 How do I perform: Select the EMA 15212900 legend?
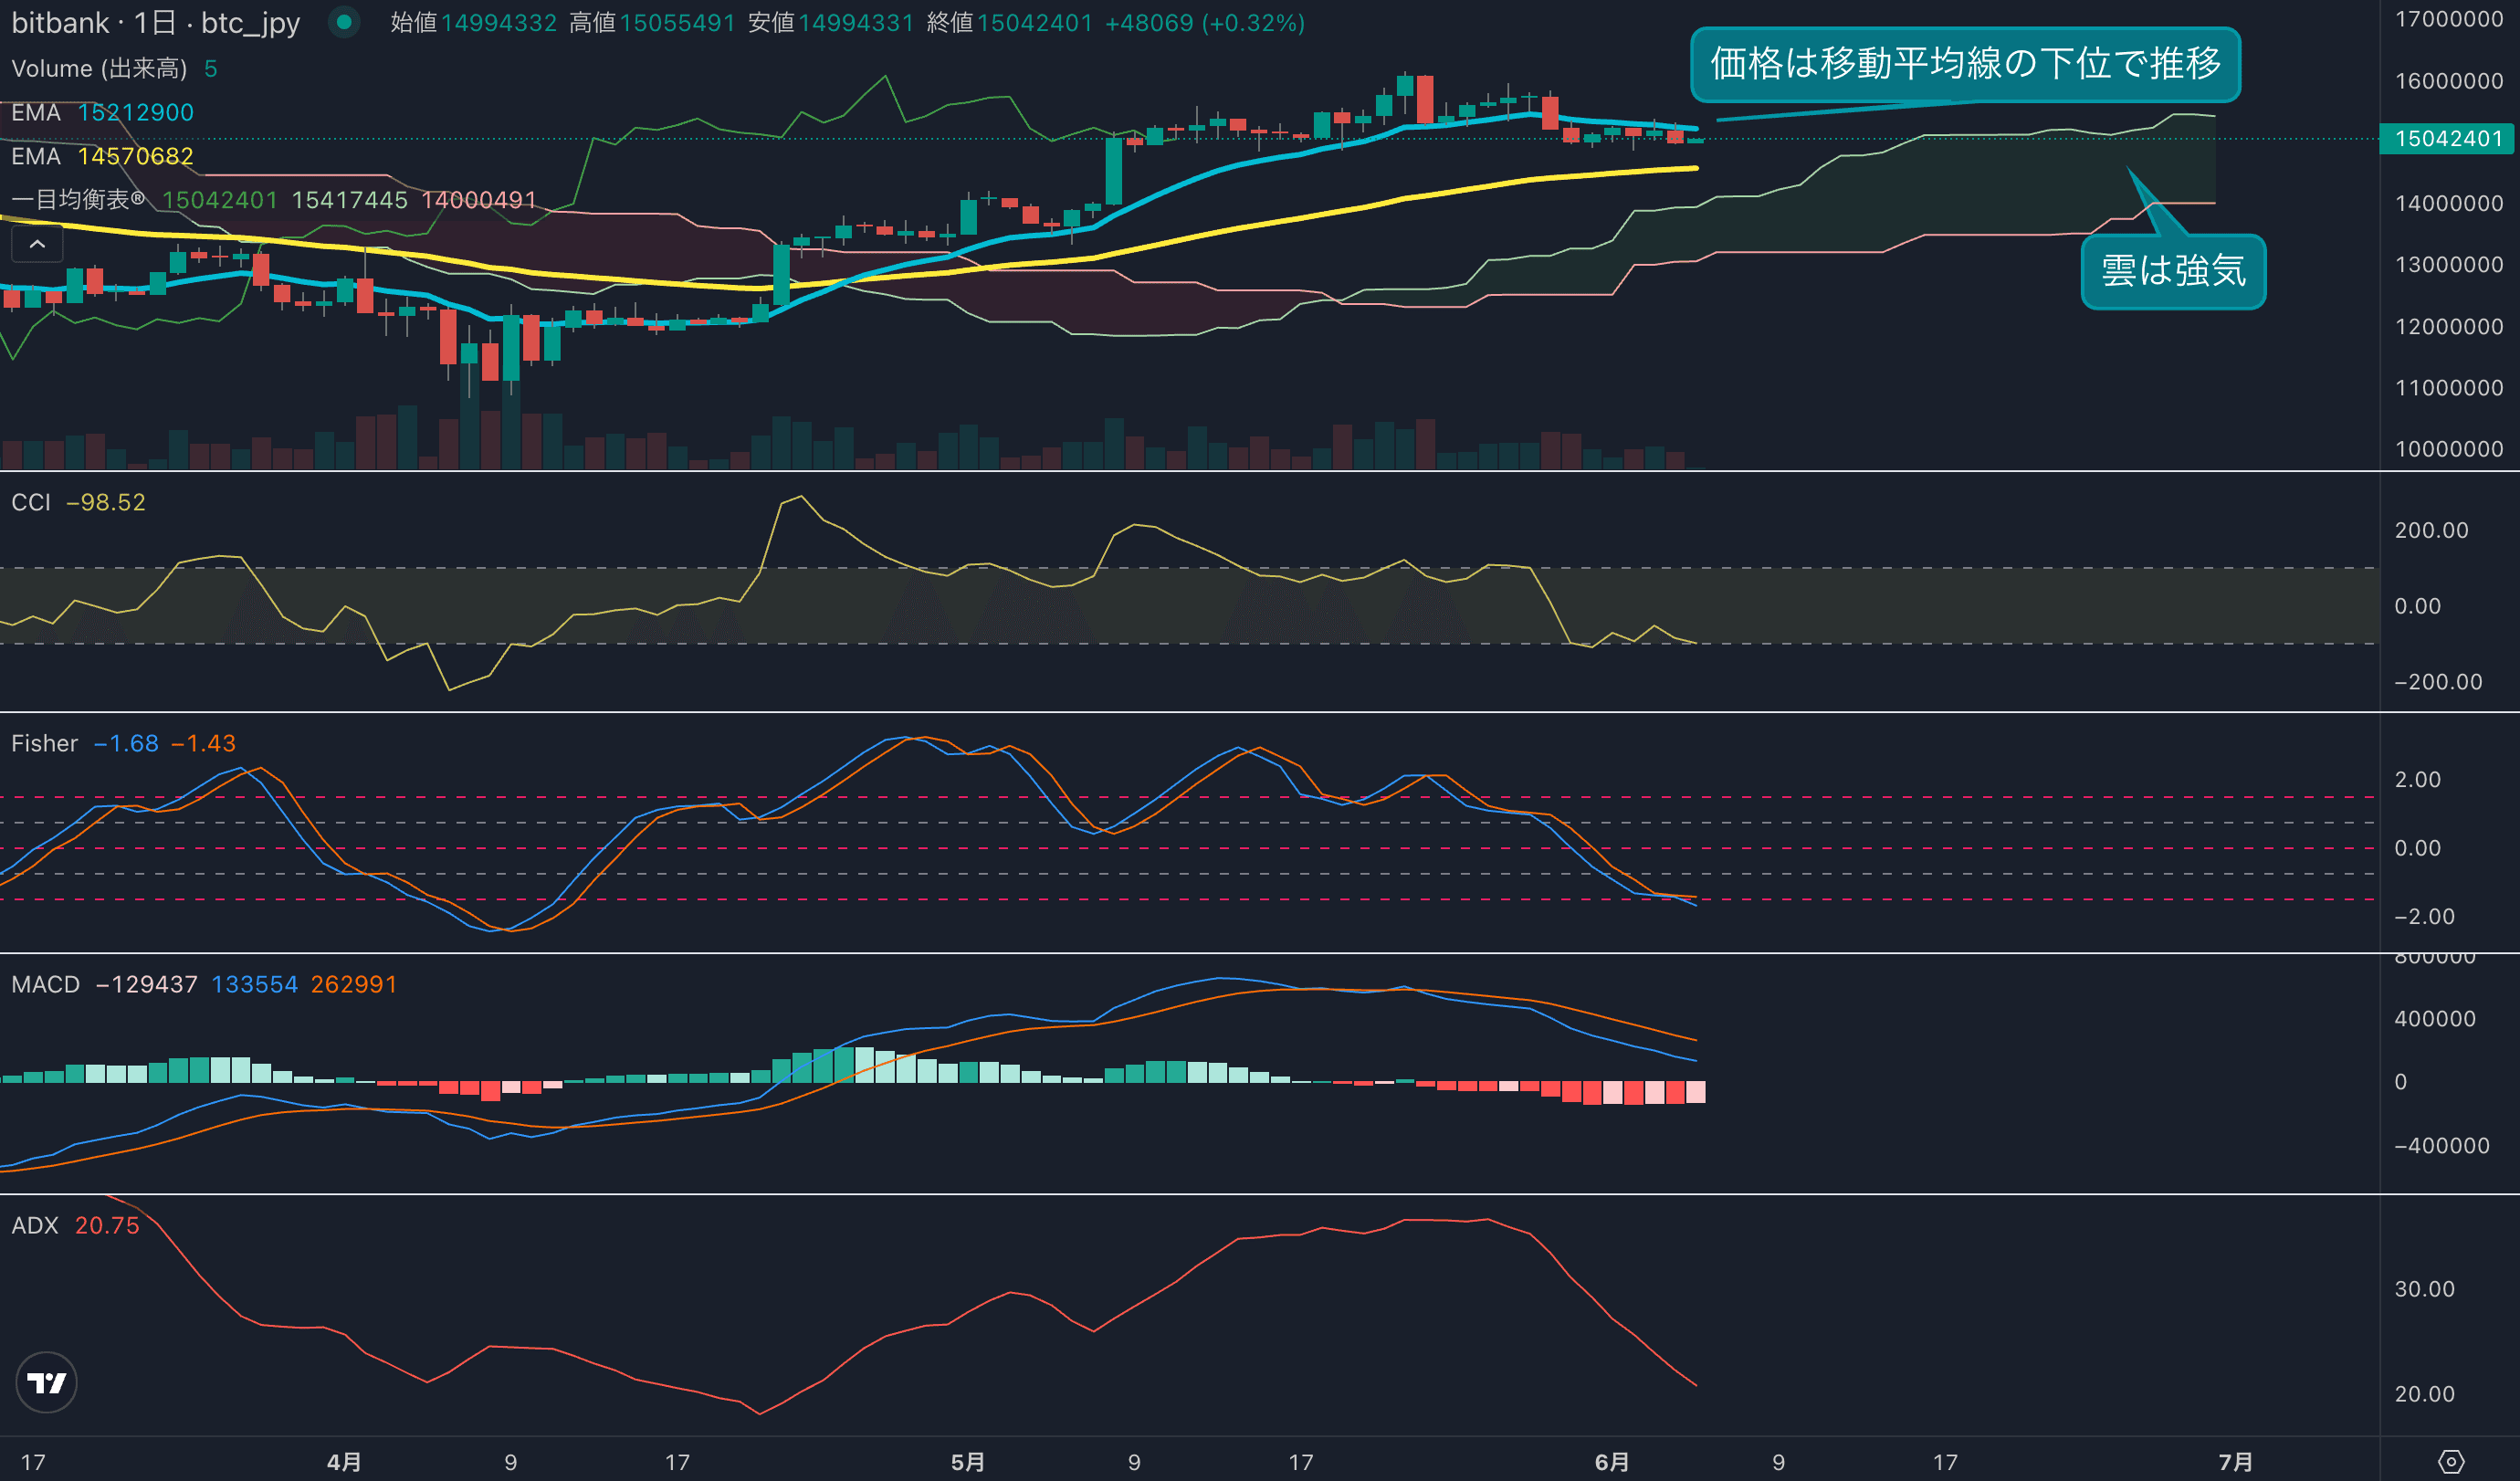coord(102,112)
